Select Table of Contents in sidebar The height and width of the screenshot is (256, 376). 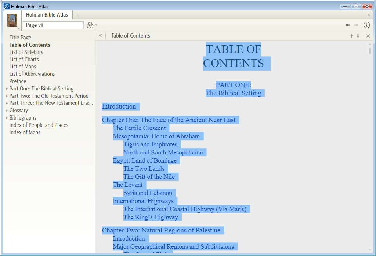click(30, 45)
